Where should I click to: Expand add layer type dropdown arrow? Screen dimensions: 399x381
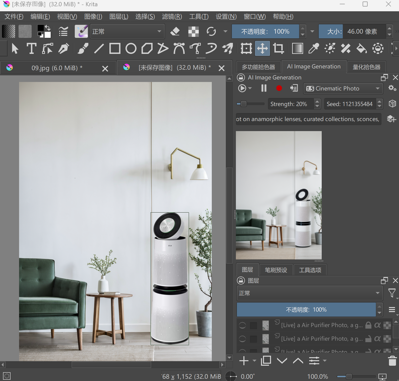click(254, 361)
